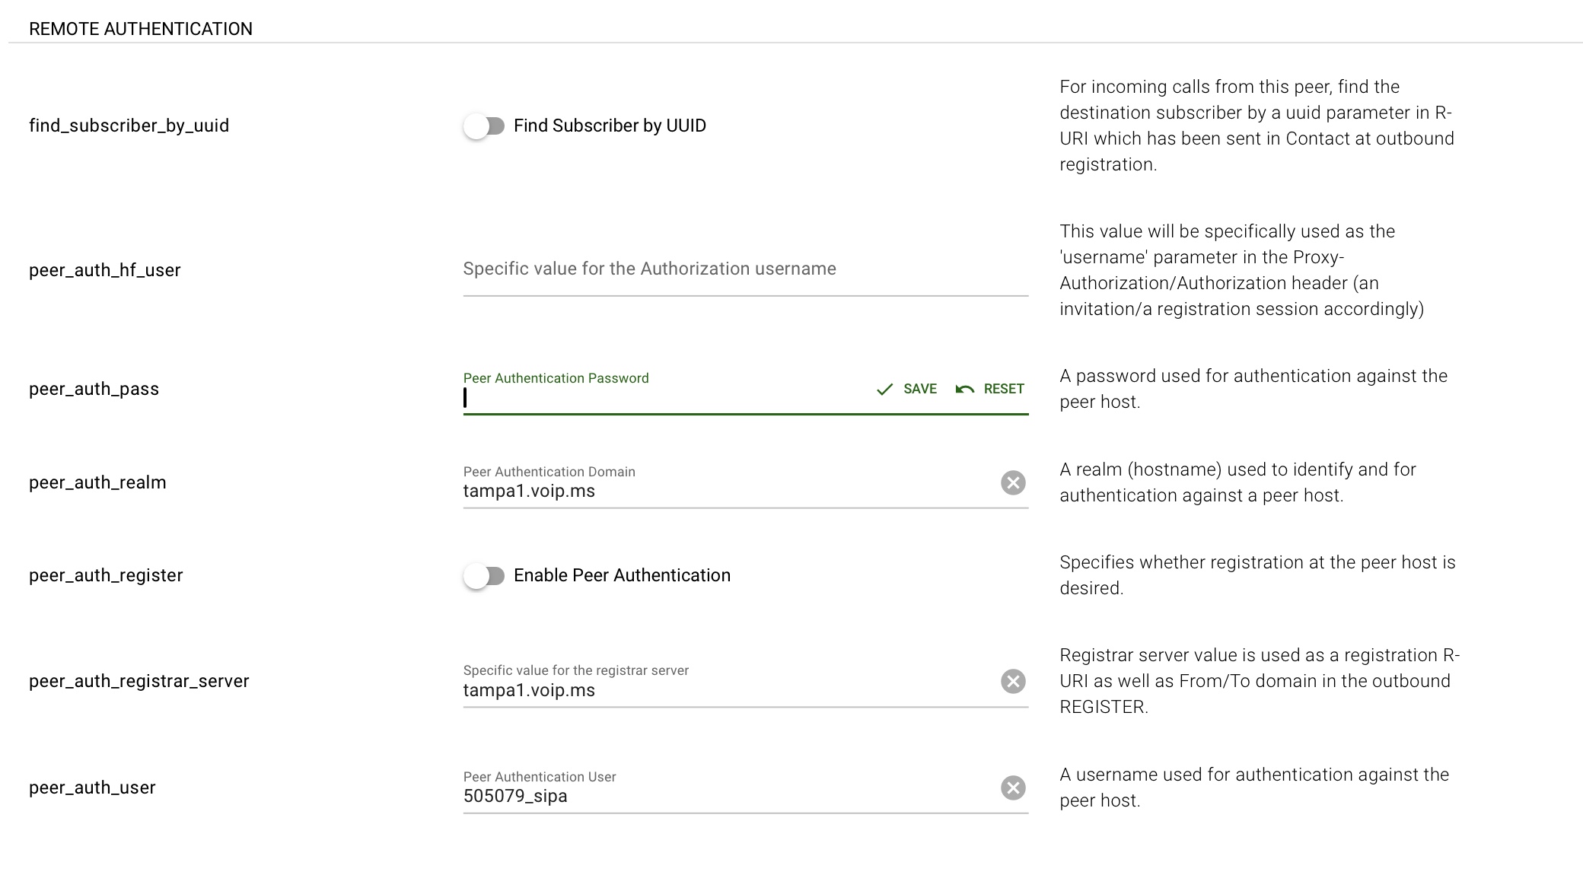Toggle Find Subscriber by UUID switch
The width and height of the screenshot is (1583, 875).
(x=484, y=126)
